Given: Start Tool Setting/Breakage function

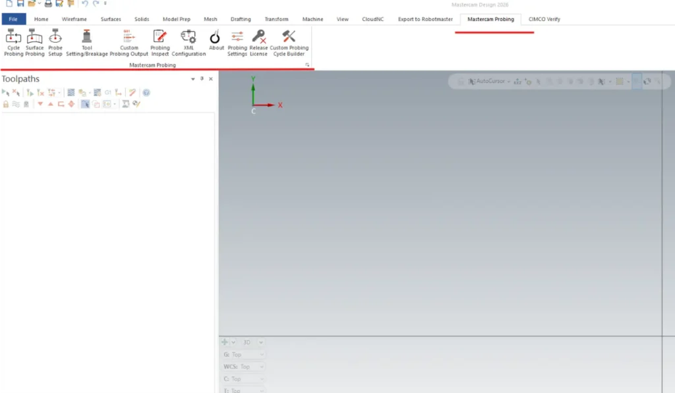Looking at the screenshot, I should tap(86, 43).
